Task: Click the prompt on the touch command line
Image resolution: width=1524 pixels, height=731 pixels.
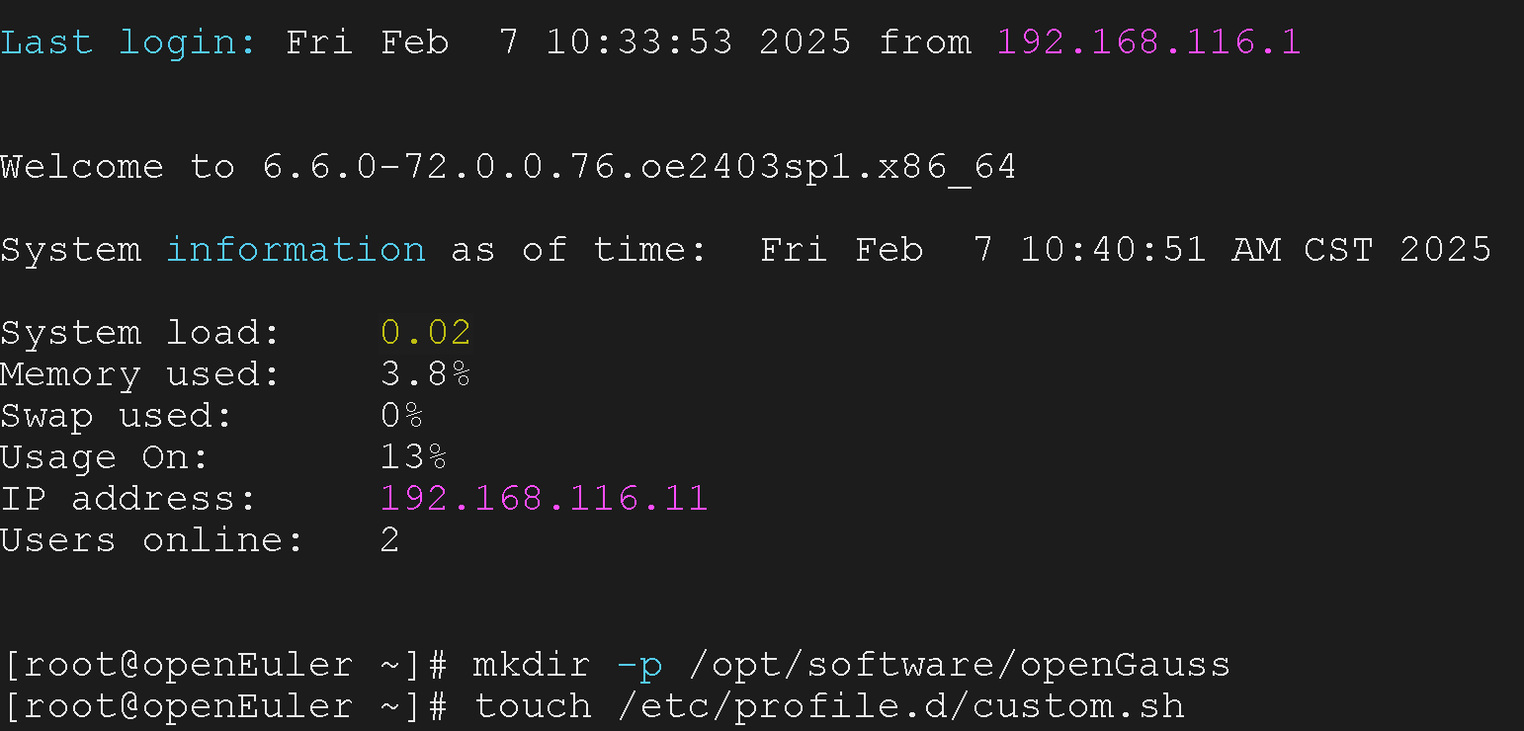Action: point(224,706)
